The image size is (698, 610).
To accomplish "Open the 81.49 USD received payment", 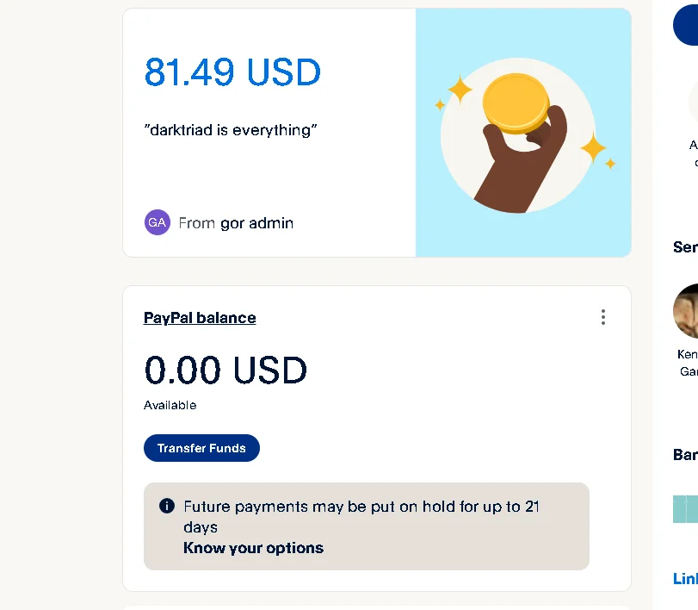I will pos(232,72).
